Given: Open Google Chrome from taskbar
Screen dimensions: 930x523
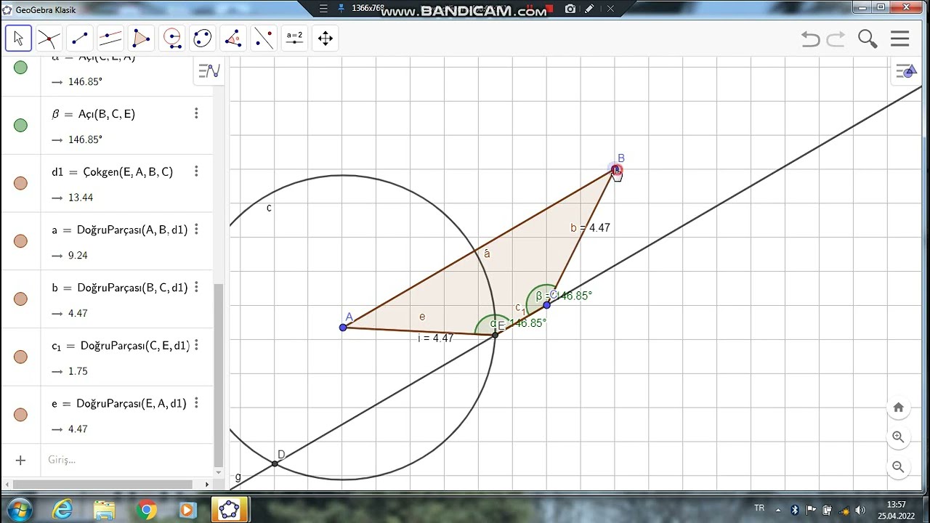Looking at the screenshot, I should point(146,510).
